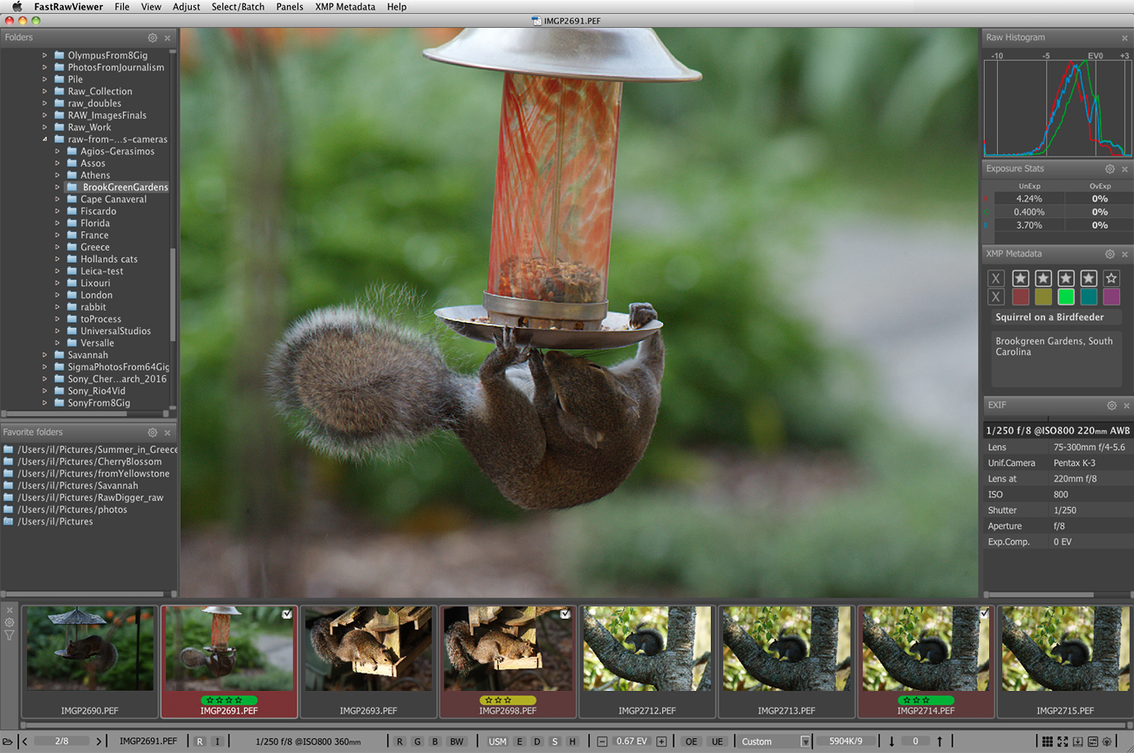
Task: Click the open folder icon in status bar
Action: point(8,742)
